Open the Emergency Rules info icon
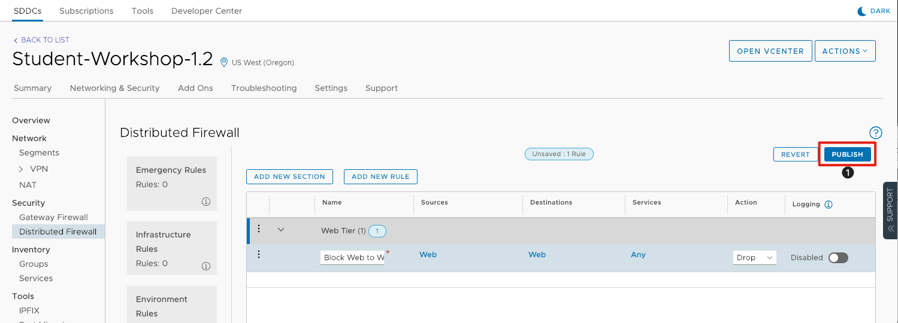The width and height of the screenshot is (898, 323). coord(206,202)
